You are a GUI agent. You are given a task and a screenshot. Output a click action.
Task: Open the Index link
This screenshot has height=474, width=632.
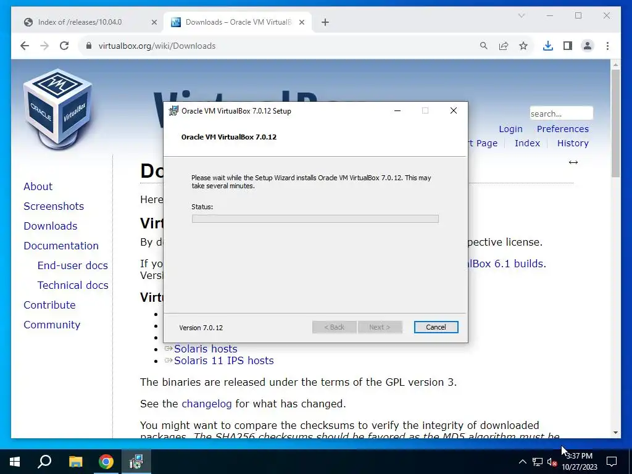[527, 143]
